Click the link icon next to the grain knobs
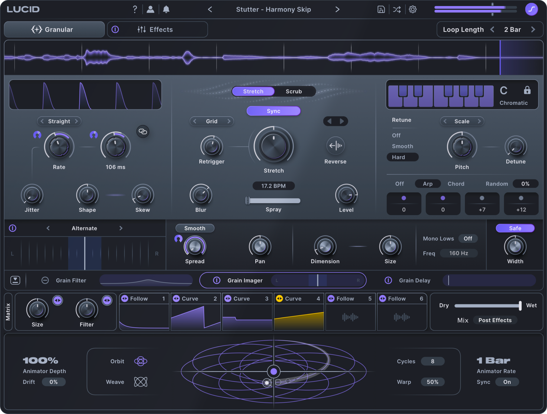The image size is (547, 414). point(143,132)
